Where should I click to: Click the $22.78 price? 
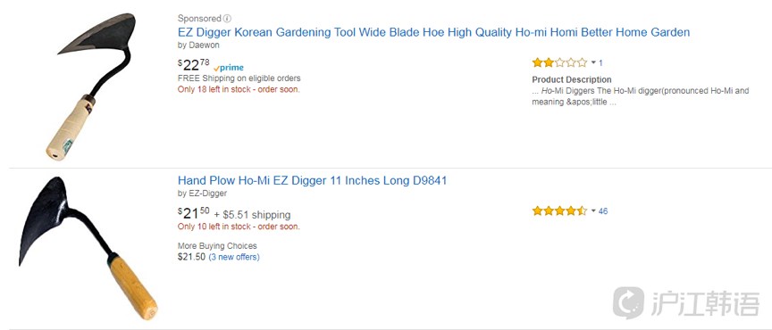194,65
